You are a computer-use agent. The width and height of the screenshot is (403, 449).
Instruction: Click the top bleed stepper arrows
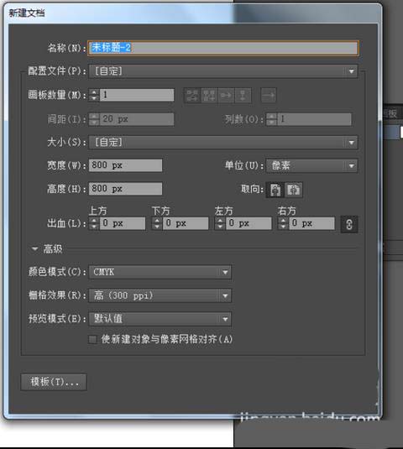point(94,223)
